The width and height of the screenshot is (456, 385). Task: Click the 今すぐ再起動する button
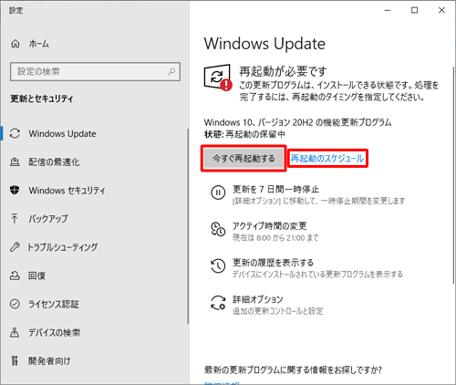(x=244, y=159)
